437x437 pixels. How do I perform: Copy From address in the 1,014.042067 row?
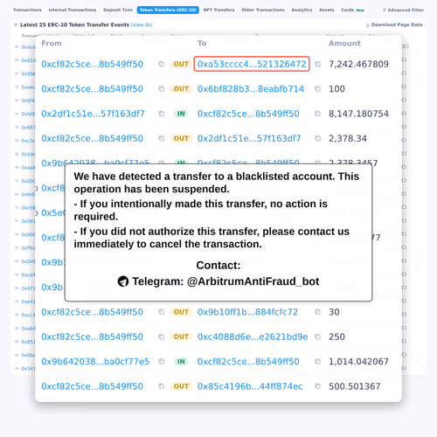pos(161,361)
